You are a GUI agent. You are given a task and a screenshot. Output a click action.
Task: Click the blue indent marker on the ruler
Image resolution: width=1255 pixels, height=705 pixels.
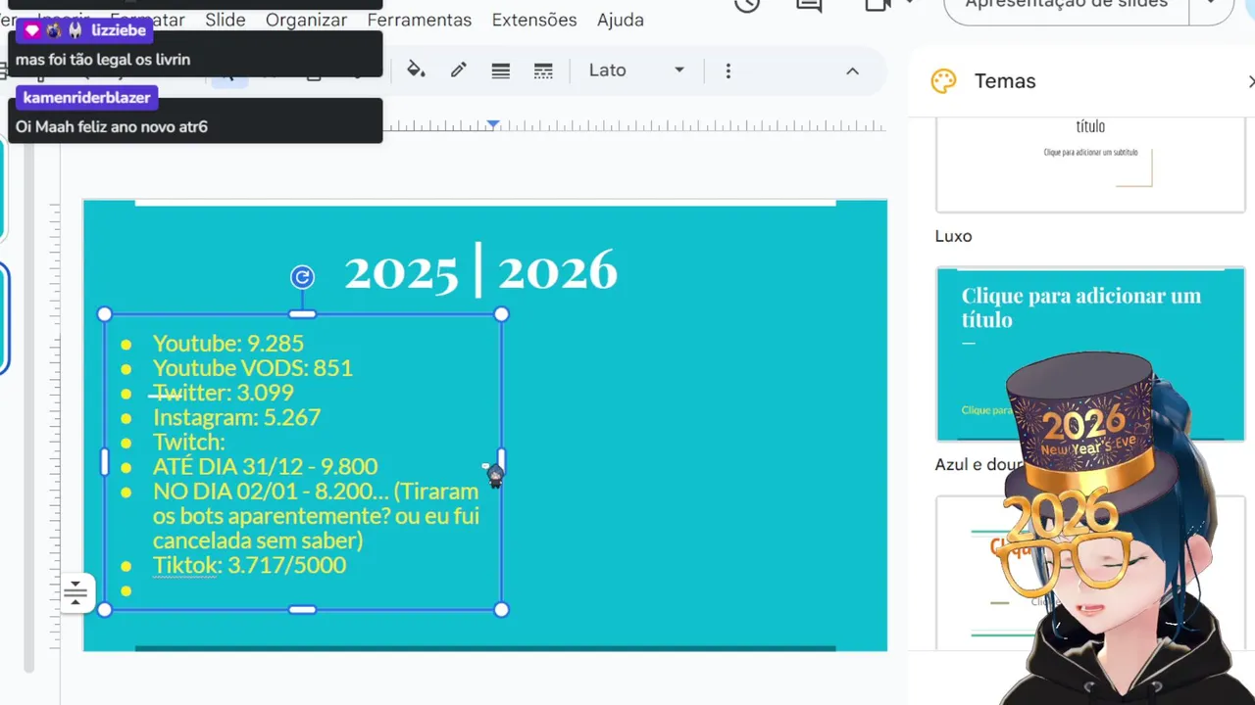click(493, 124)
